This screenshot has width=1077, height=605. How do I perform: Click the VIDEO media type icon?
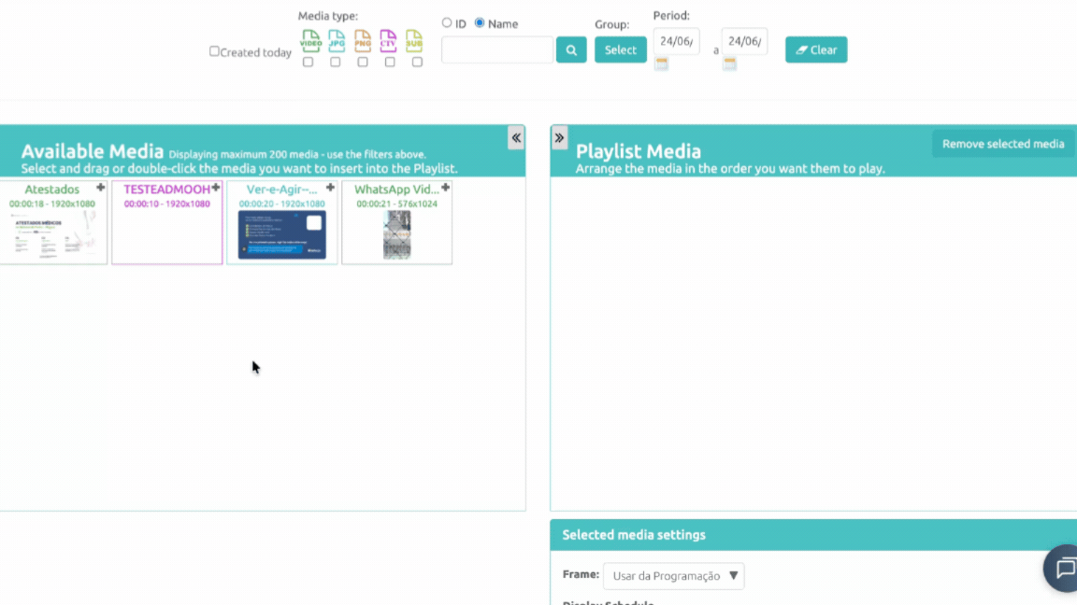[x=310, y=40]
